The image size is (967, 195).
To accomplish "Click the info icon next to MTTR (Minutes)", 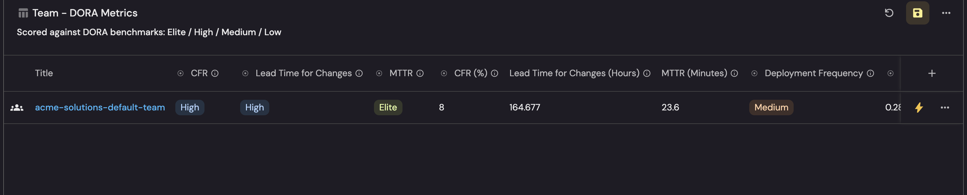I will click(734, 73).
